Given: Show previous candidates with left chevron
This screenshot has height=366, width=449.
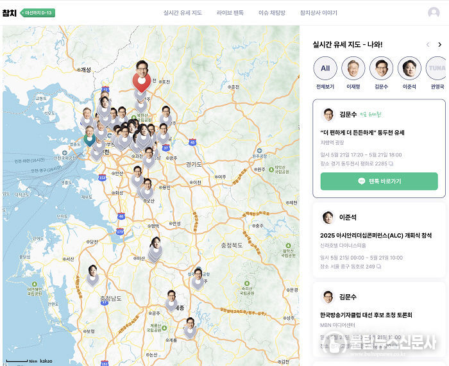Looking at the screenshot, I should [x=428, y=45].
